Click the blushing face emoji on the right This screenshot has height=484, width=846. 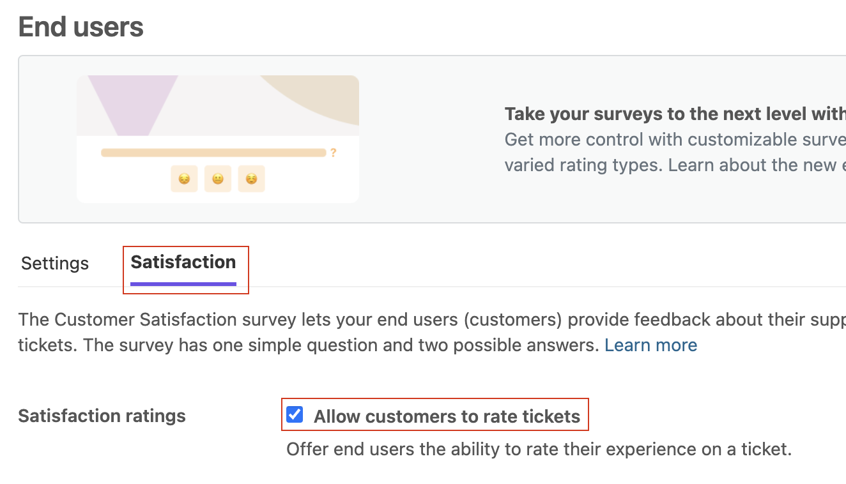252,179
